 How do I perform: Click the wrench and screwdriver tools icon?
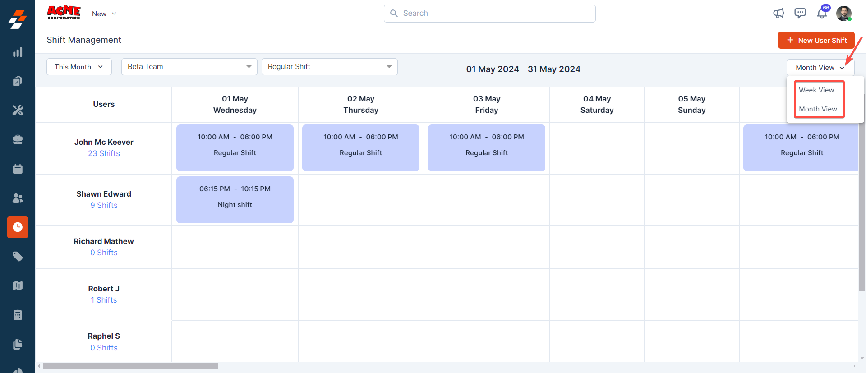18,111
